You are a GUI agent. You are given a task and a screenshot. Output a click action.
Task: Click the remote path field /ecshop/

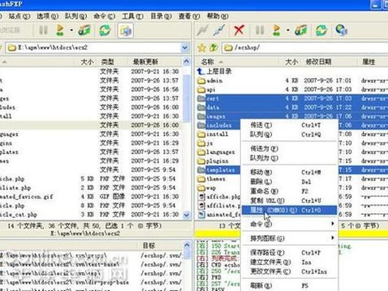[305, 48]
